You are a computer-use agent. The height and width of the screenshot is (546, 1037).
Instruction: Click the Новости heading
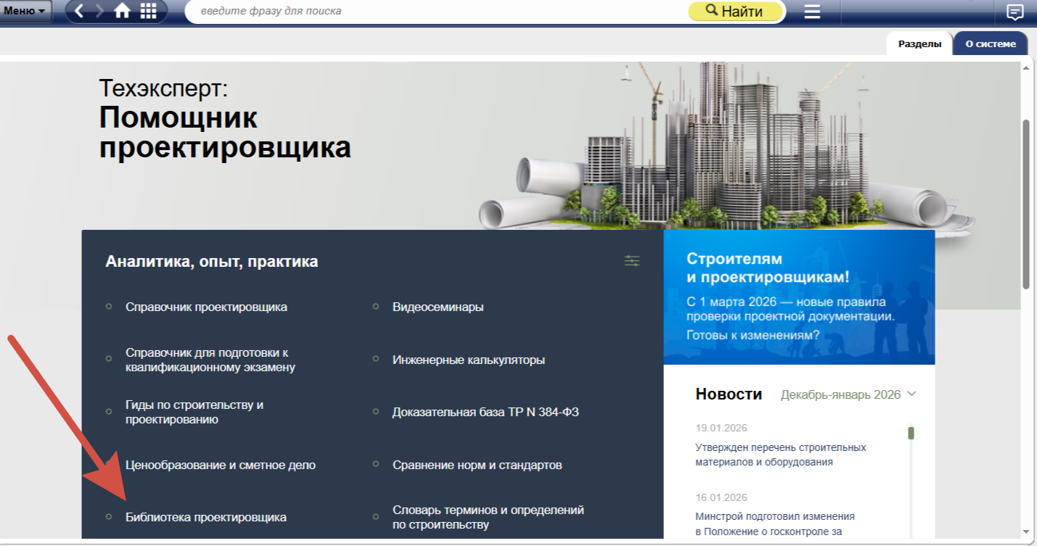tap(729, 394)
